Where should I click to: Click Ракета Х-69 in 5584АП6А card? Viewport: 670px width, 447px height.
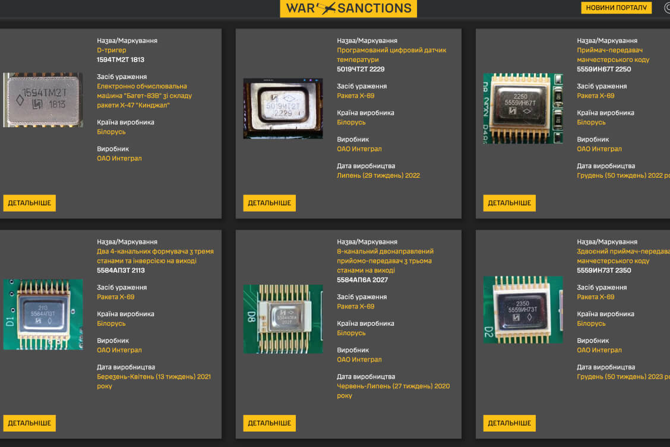click(356, 306)
